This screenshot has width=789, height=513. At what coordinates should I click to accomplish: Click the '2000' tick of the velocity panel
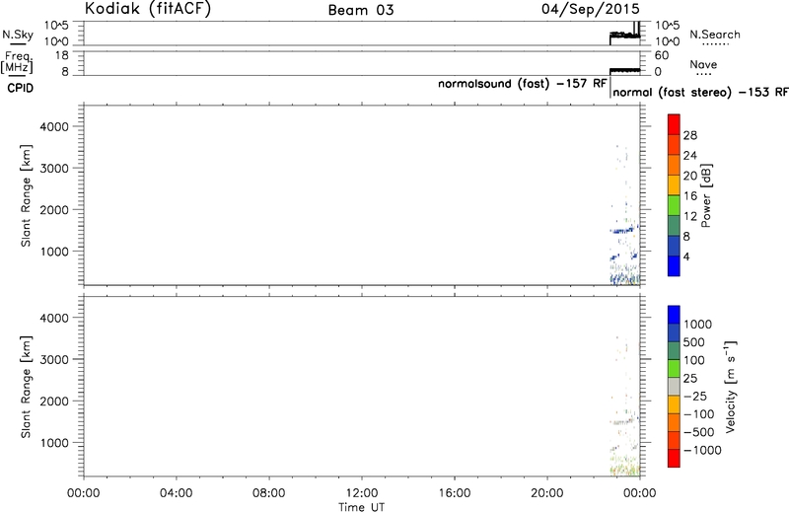54,401
